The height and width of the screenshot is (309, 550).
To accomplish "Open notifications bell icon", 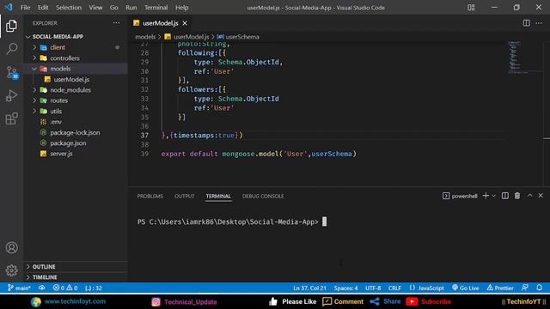I will (x=539, y=288).
